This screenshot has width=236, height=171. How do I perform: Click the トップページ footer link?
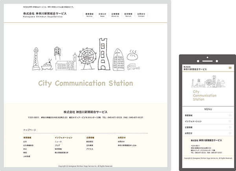29,130
